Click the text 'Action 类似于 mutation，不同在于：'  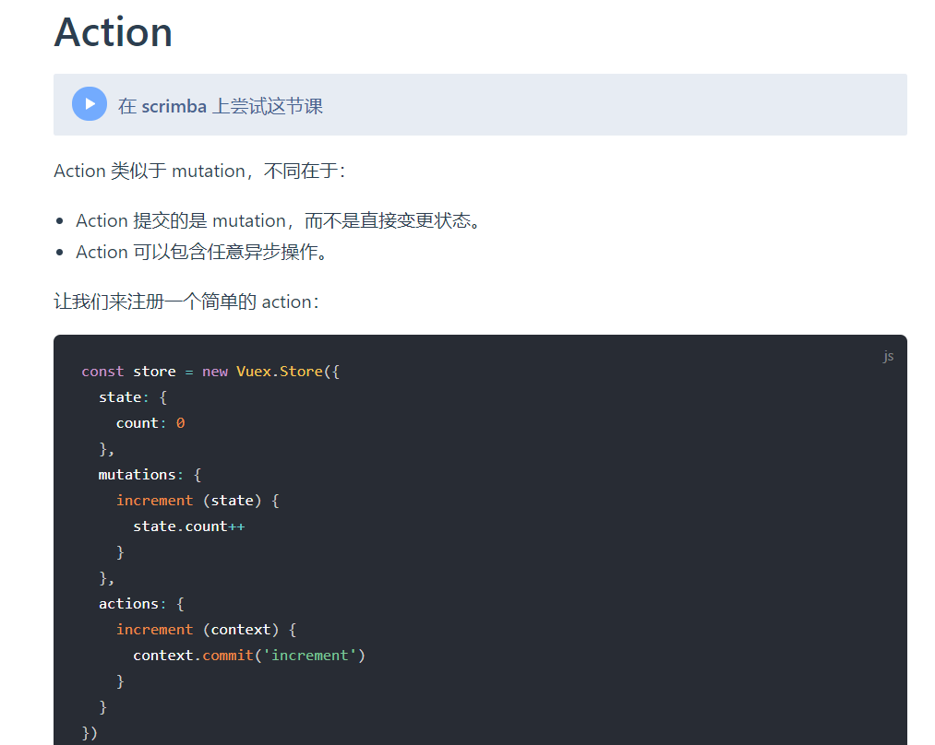200,171
